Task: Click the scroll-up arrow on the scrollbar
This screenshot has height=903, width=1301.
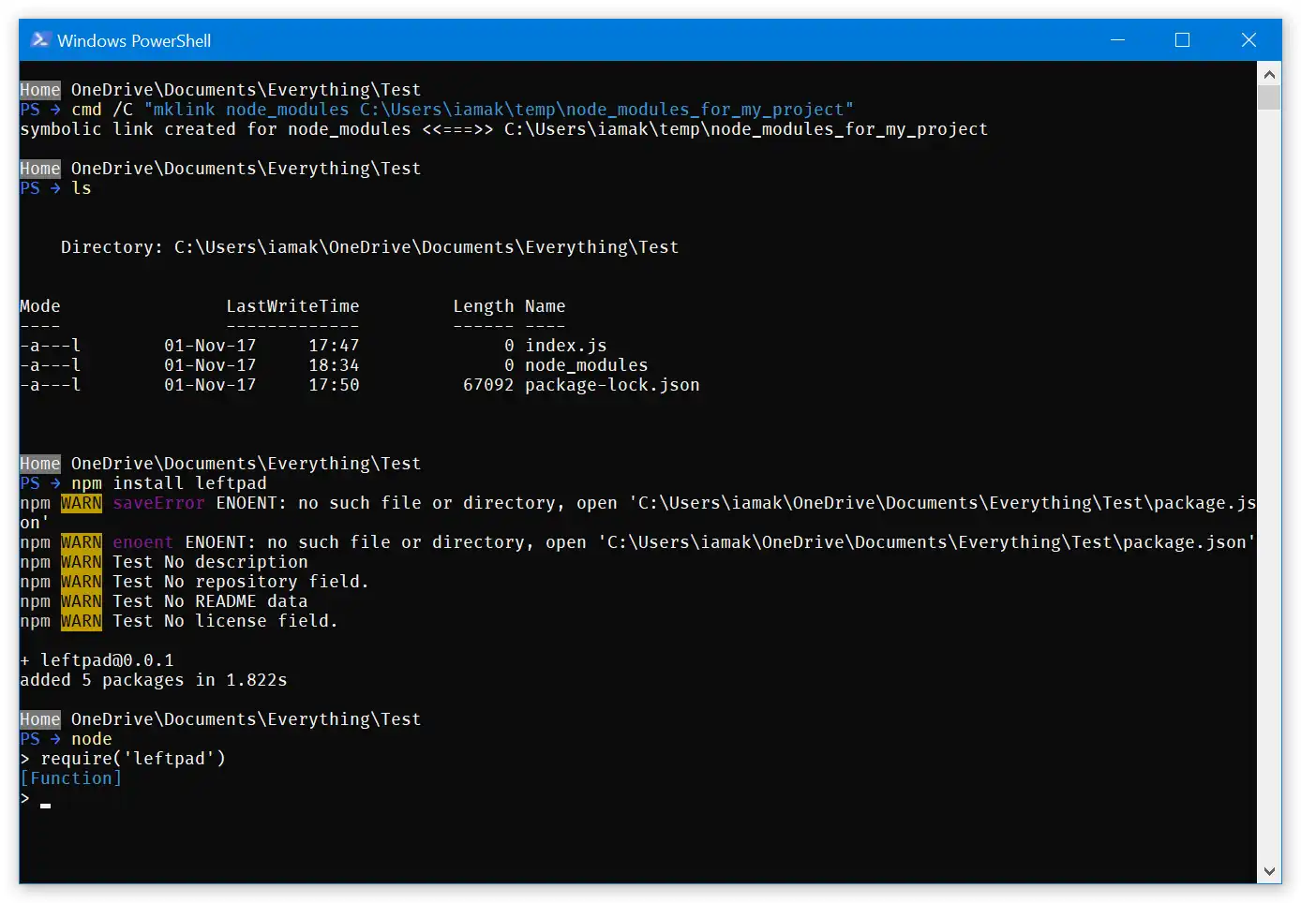Action: 1269,74
